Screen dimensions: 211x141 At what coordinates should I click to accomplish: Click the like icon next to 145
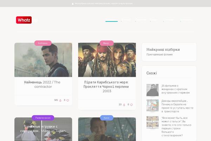(60, 100)
